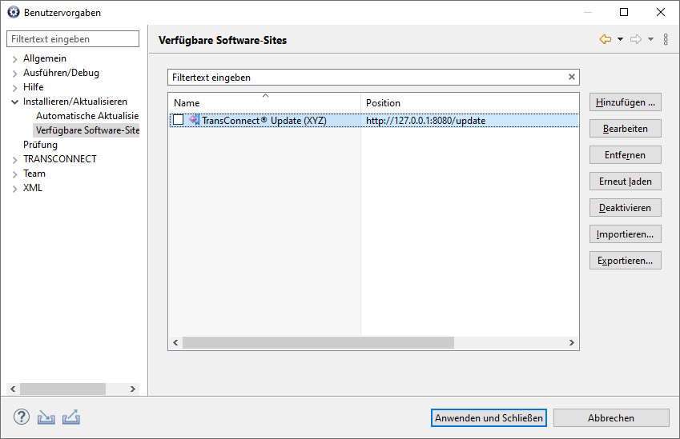Click the export preferences icon

click(71, 417)
